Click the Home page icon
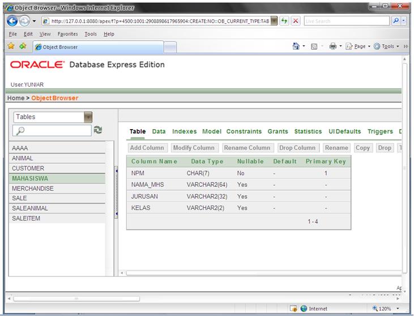This screenshot has height=316, width=414. tap(296, 46)
